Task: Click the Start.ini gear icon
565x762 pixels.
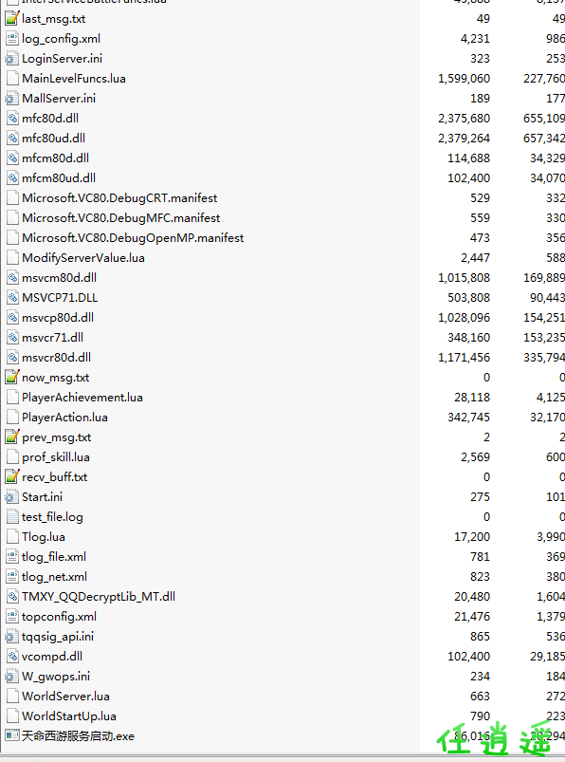Action: 11,496
